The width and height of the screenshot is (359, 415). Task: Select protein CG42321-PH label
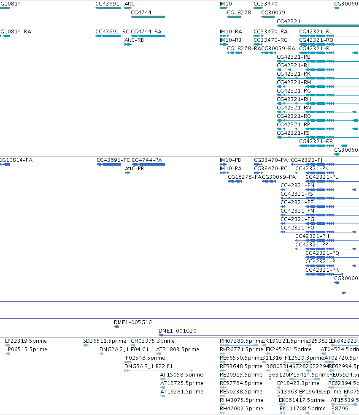[312, 236]
